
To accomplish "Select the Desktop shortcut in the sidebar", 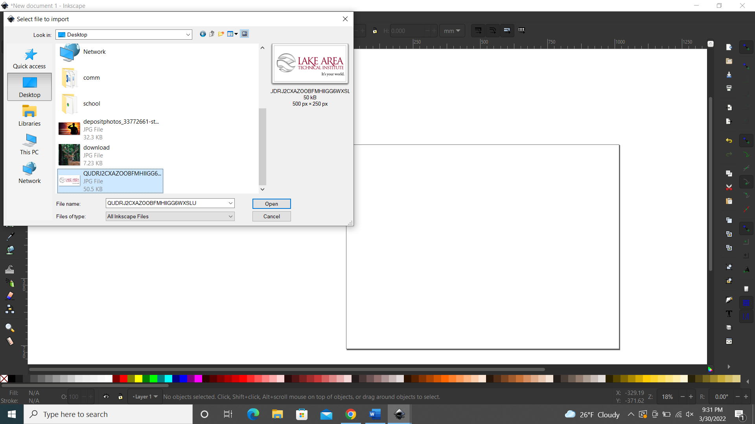I will click(x=29, y=87).
